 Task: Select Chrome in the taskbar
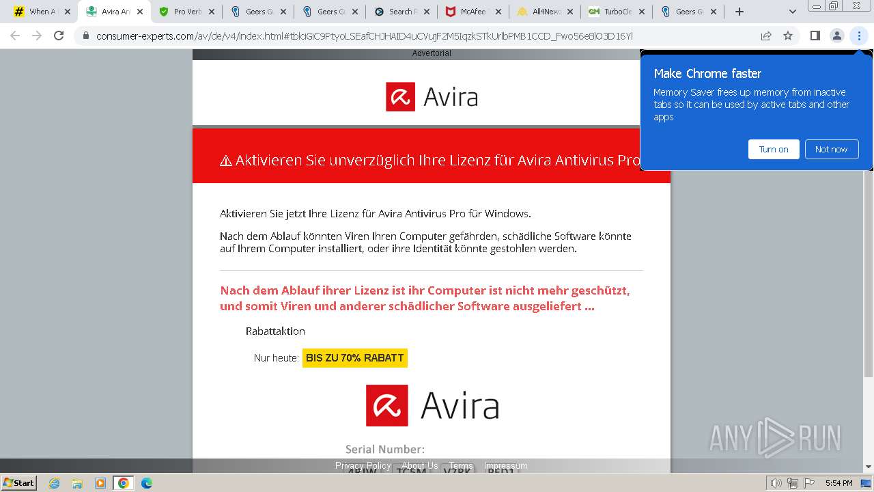click(x=124, y=483)
